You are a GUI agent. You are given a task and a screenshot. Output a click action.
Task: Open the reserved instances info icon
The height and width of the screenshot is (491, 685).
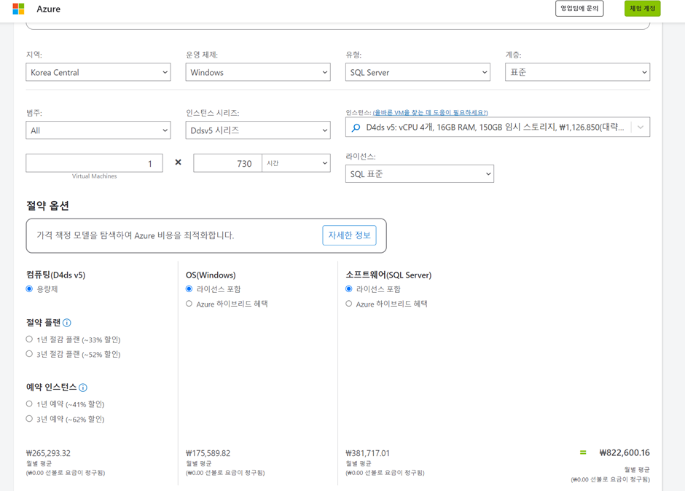pyautogui.click(x=83, y=388)
